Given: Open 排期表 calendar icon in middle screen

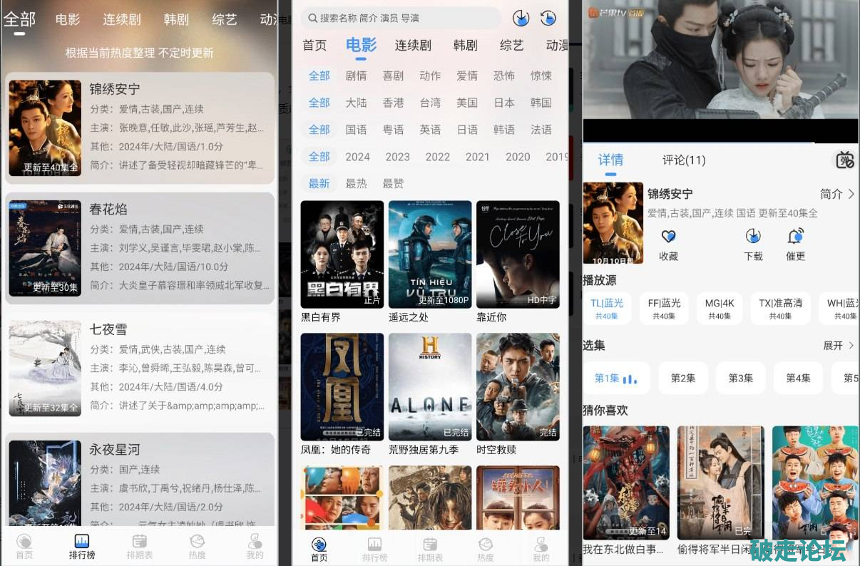Looking at the screenshot, I should coord(430,545).
